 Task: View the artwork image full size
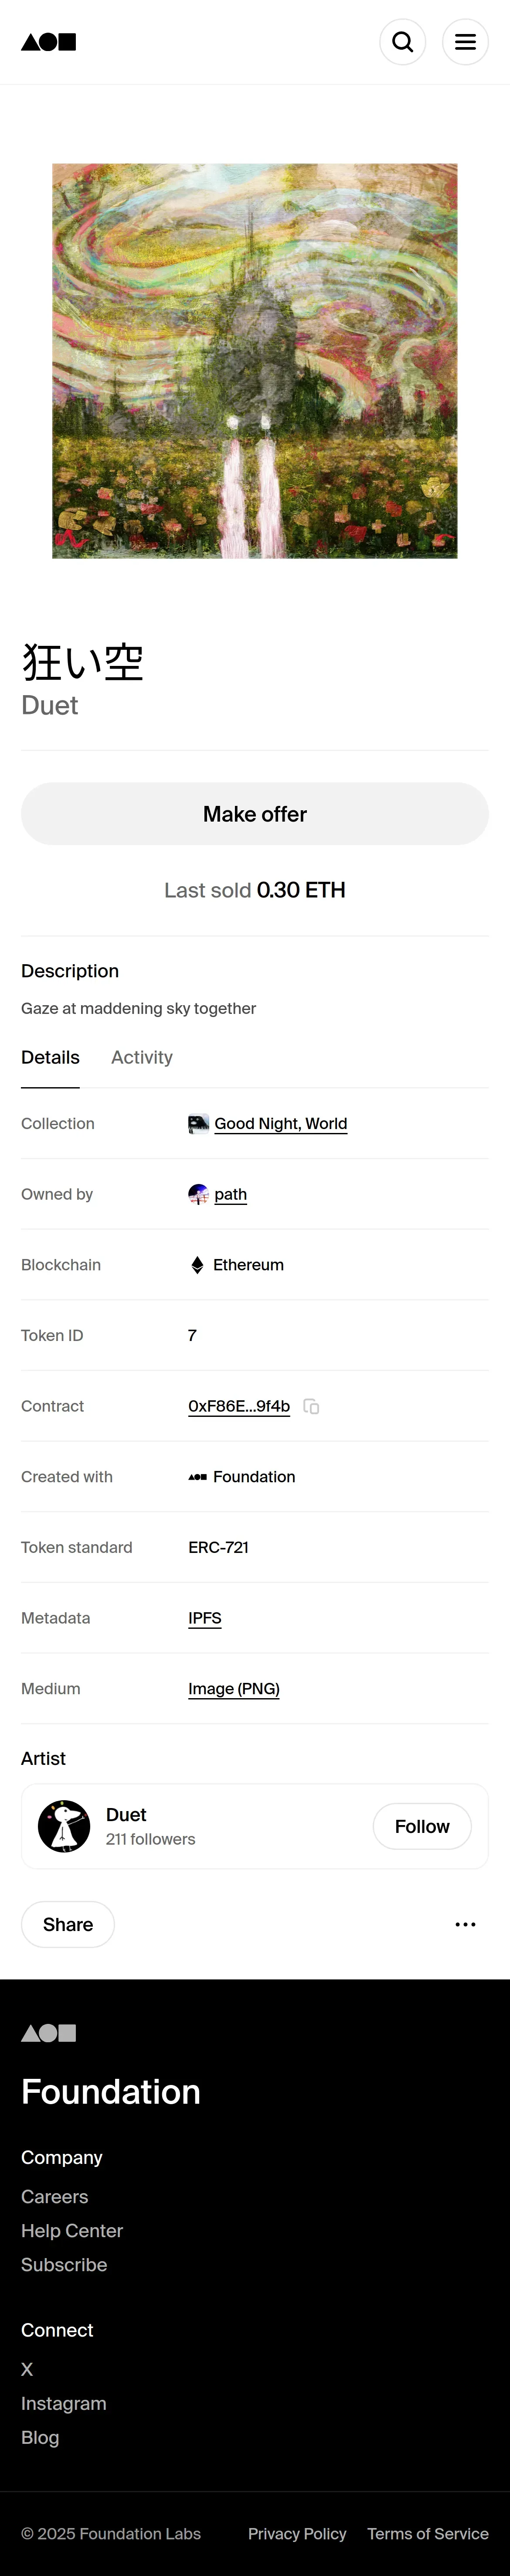pyautogui.click(x=255, y=361)
